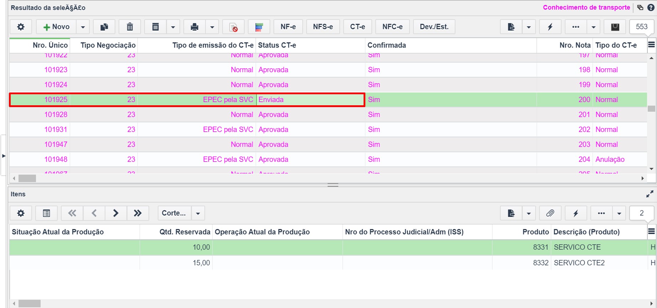This screenshot has height=308, width=657.
Task: Maximize the Itens panel with expand icon
Action: [x=650, y=194]
